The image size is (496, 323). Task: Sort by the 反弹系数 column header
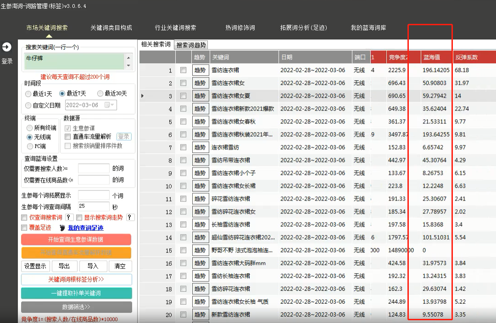[474, 57]
